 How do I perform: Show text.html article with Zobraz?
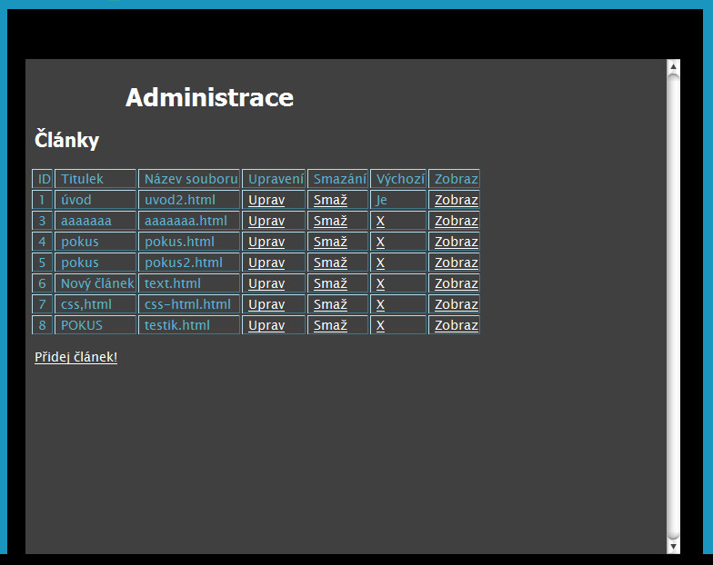457,283
